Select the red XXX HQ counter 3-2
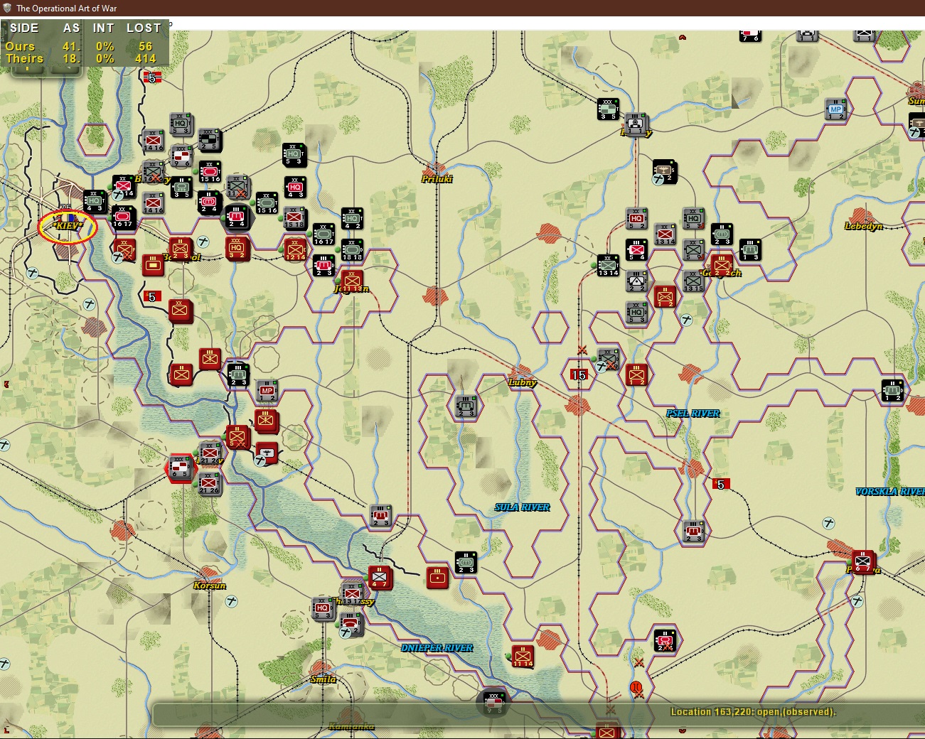The image size is (925, 739). (237, 248)
